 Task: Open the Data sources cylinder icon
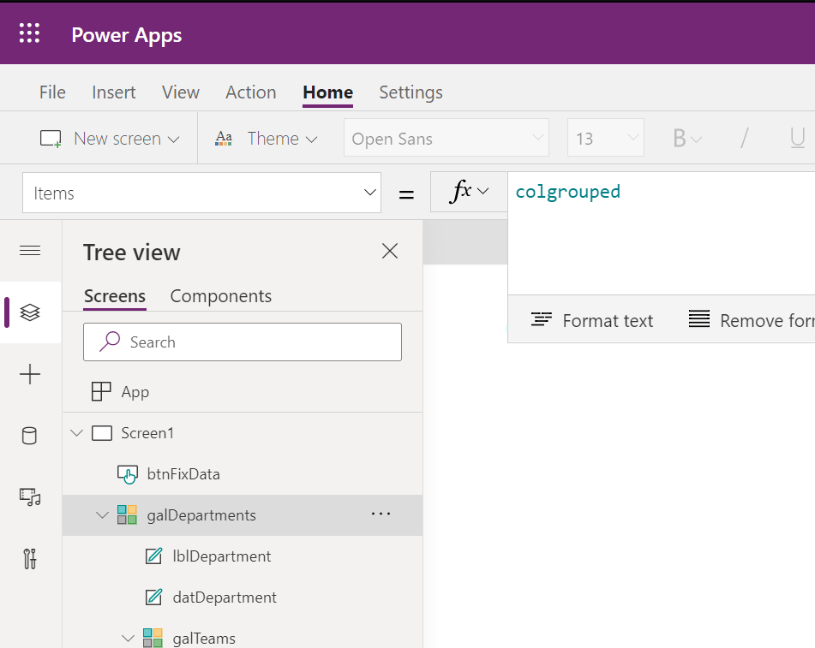click(x=30, y=437)
